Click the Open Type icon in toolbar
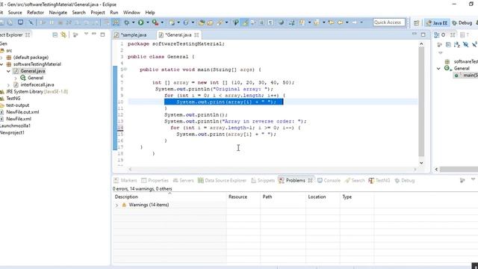Viewport: 478px width, 269px height. click(x=201, y=22)
